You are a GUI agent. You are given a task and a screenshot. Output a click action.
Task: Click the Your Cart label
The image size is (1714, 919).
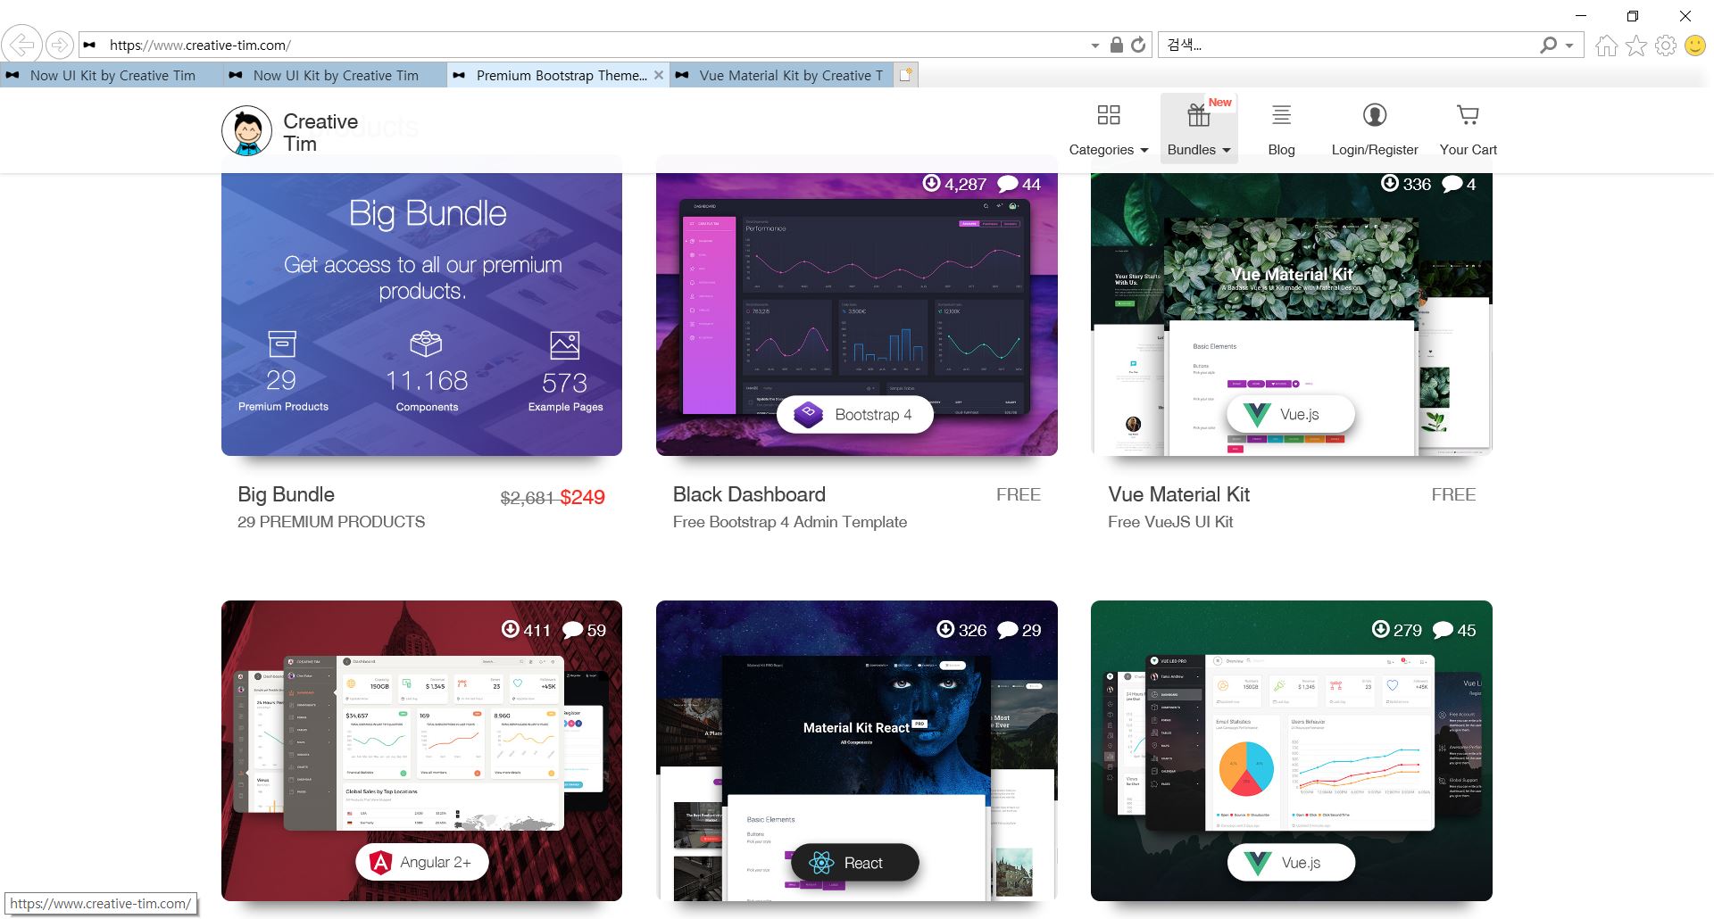tap(1468, 150)
